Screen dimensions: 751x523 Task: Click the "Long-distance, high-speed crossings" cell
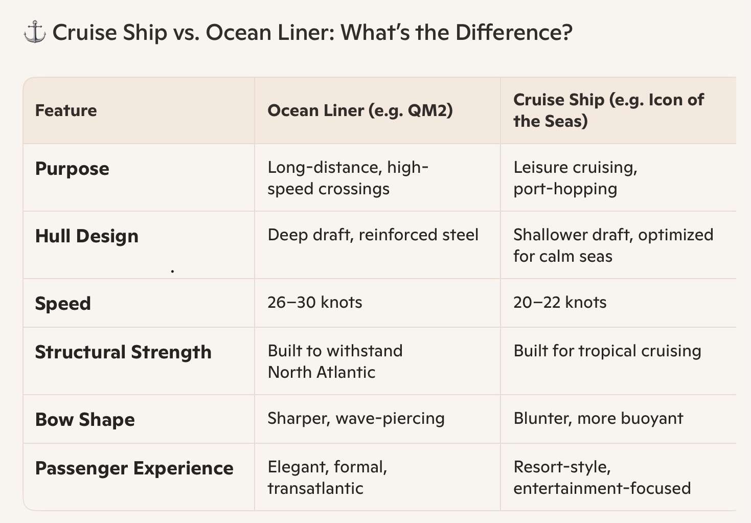348,178
